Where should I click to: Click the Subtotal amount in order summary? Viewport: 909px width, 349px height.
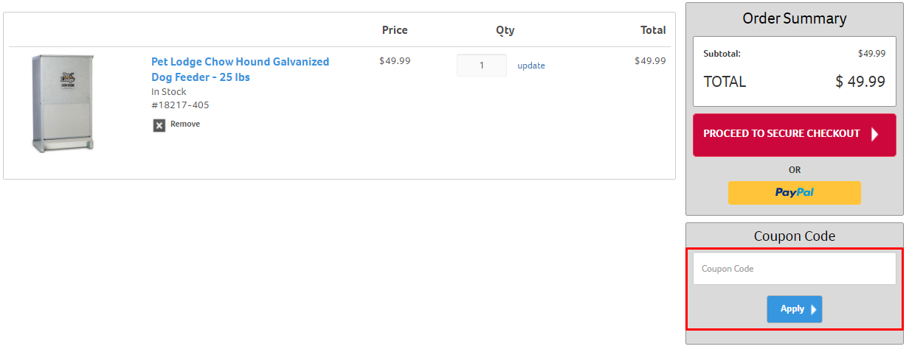pyautogui.click(x=872, y=54)
